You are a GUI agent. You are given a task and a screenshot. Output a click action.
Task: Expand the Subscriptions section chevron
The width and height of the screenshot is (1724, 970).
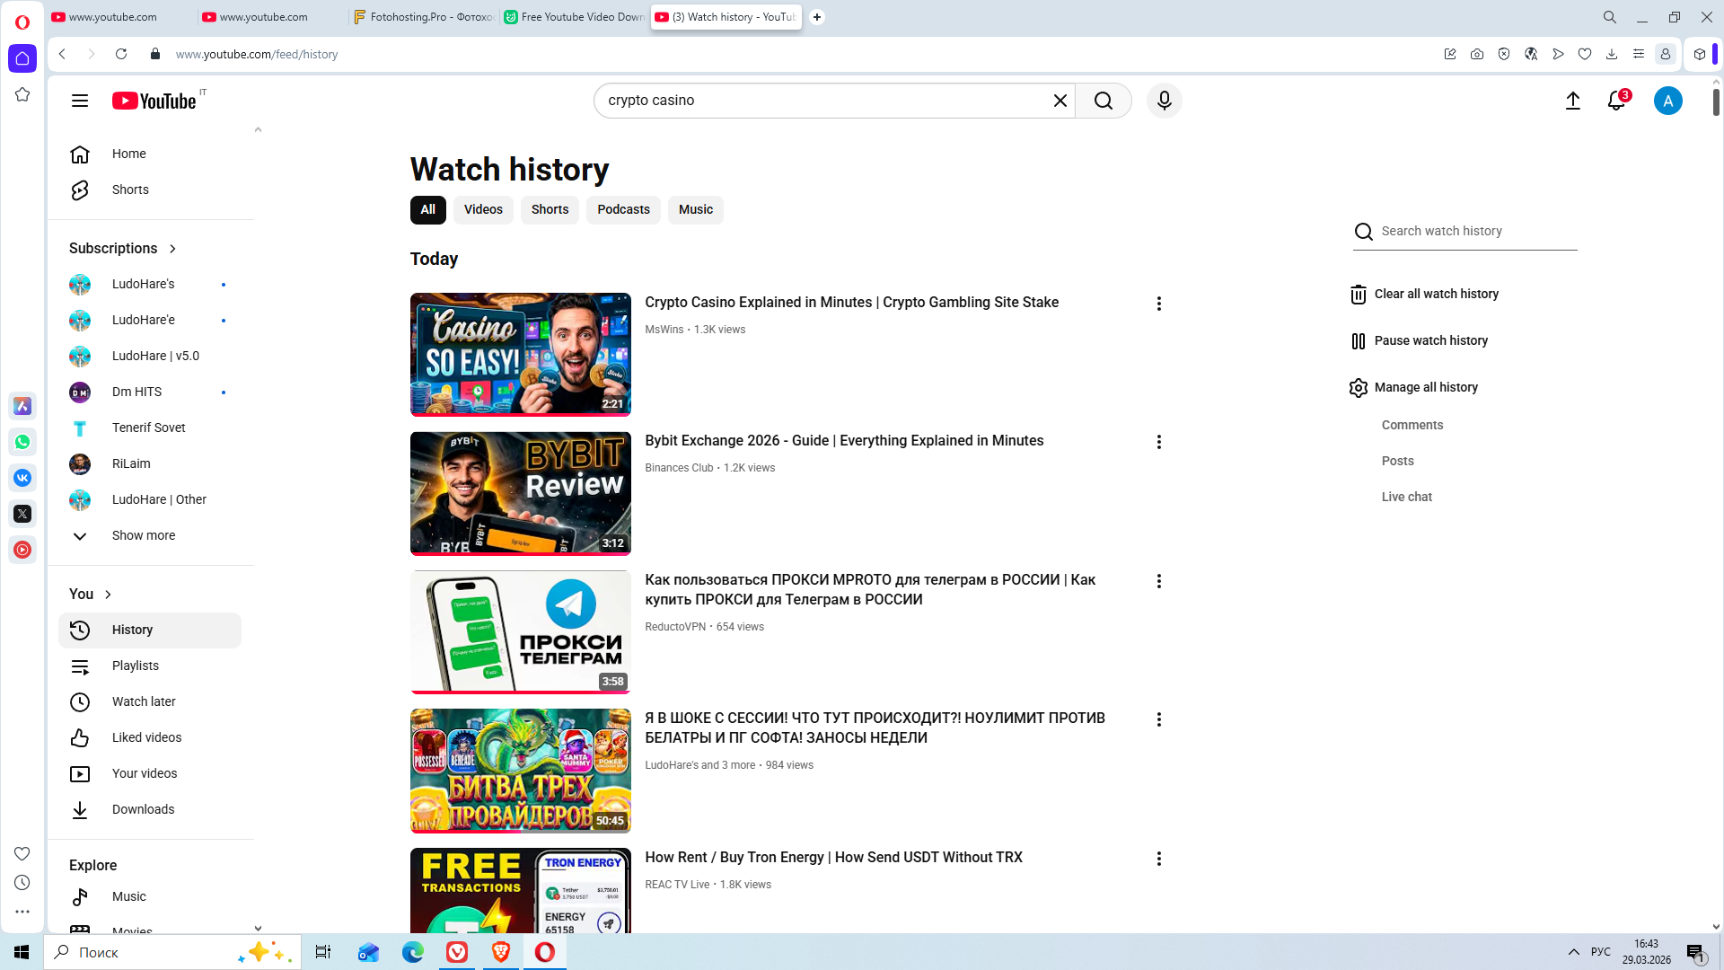[172, 249]
